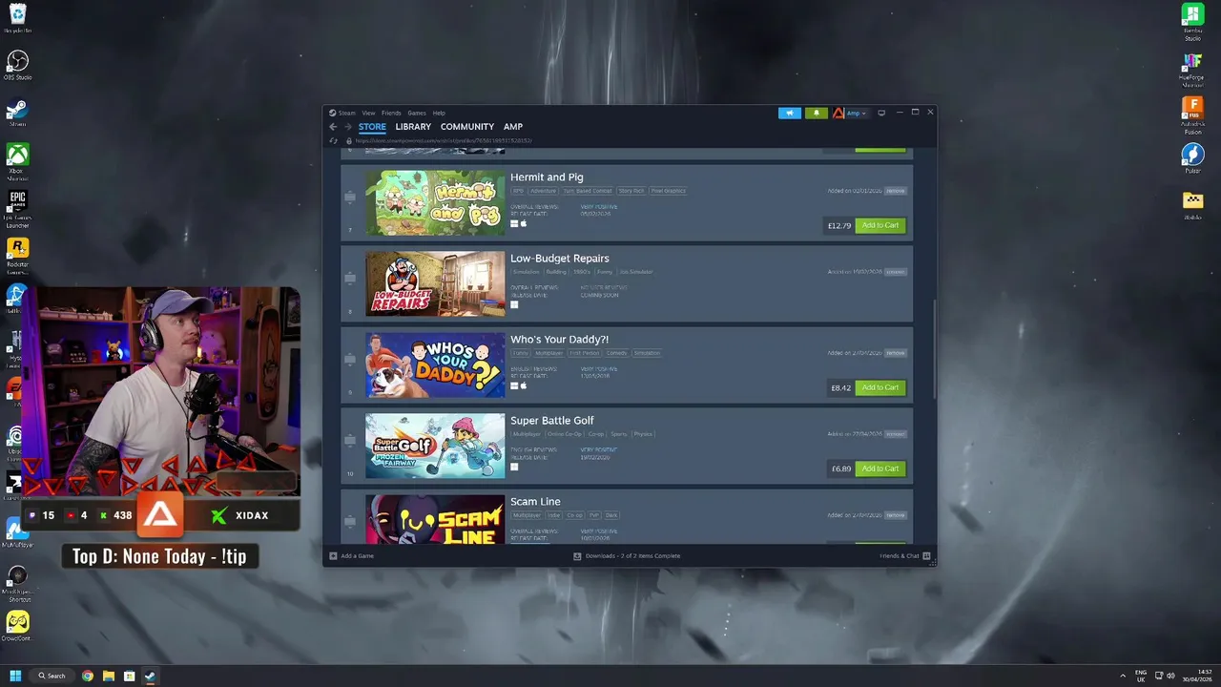
Task: Add Who's Your Daddy?! to cart
Action: 880,387
